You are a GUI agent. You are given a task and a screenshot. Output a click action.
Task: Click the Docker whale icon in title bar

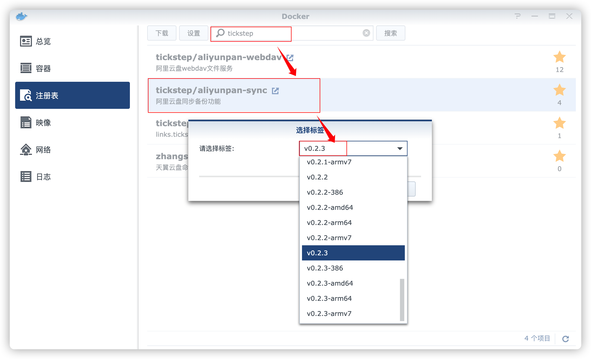click(x=21, y=17)
